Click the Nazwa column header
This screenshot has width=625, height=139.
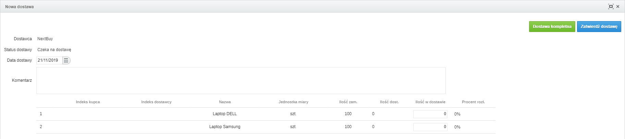[x=225, y=102]
